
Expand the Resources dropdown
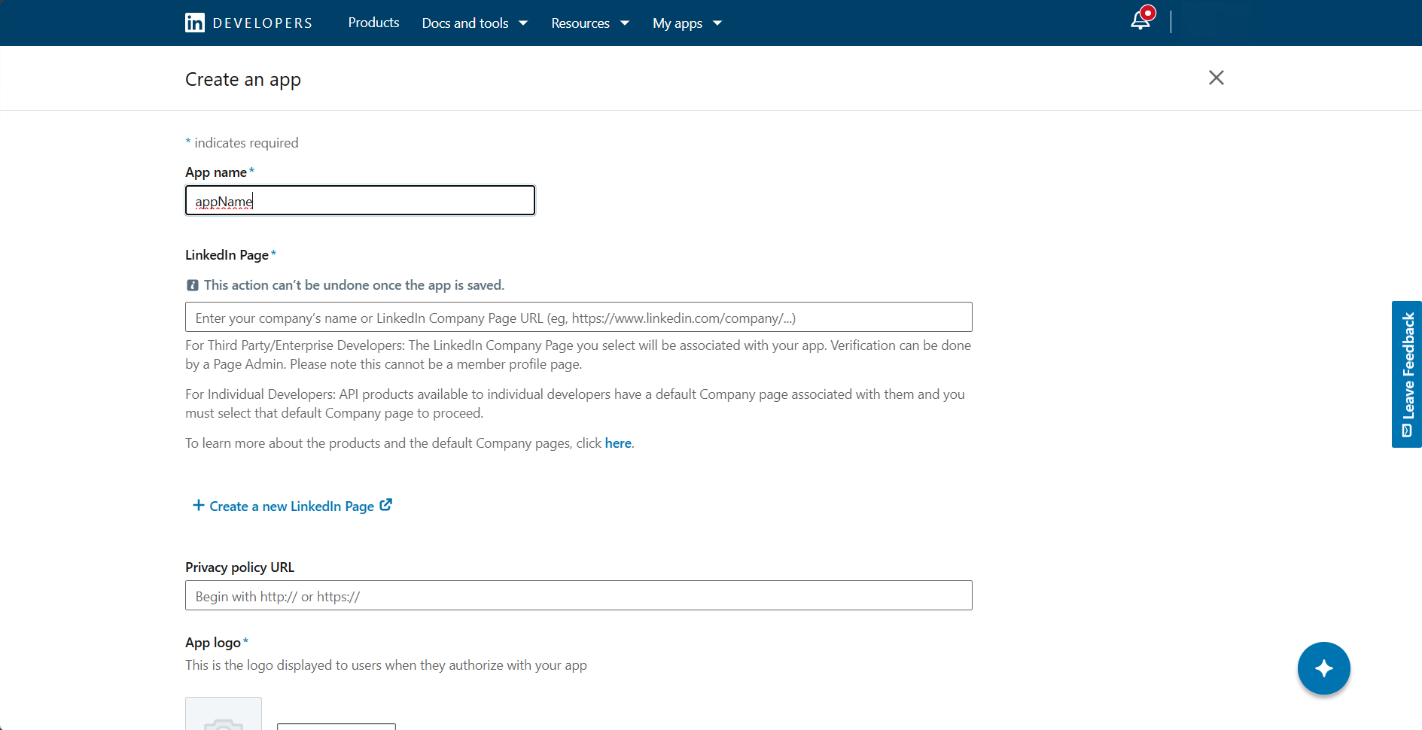(590, 23)
